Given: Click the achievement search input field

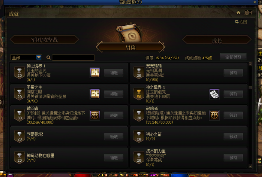Looking at the screenshot, I should click(74, 57).
